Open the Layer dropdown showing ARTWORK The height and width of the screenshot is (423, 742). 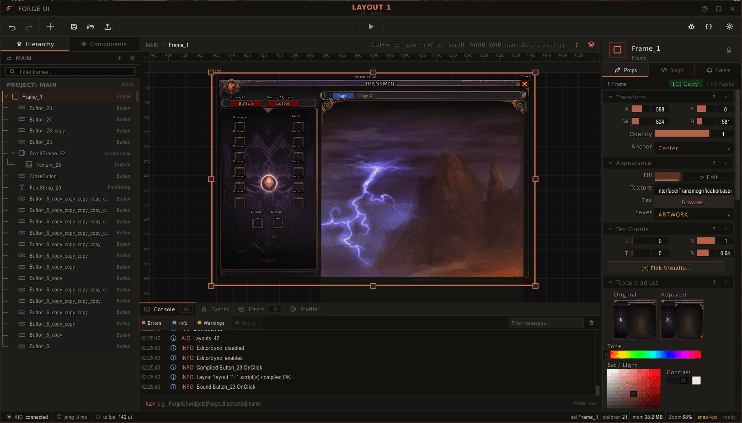(694, 214)
